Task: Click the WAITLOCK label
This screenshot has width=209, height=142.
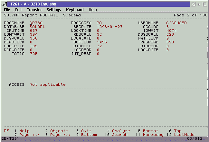Action: coord(148,38)
